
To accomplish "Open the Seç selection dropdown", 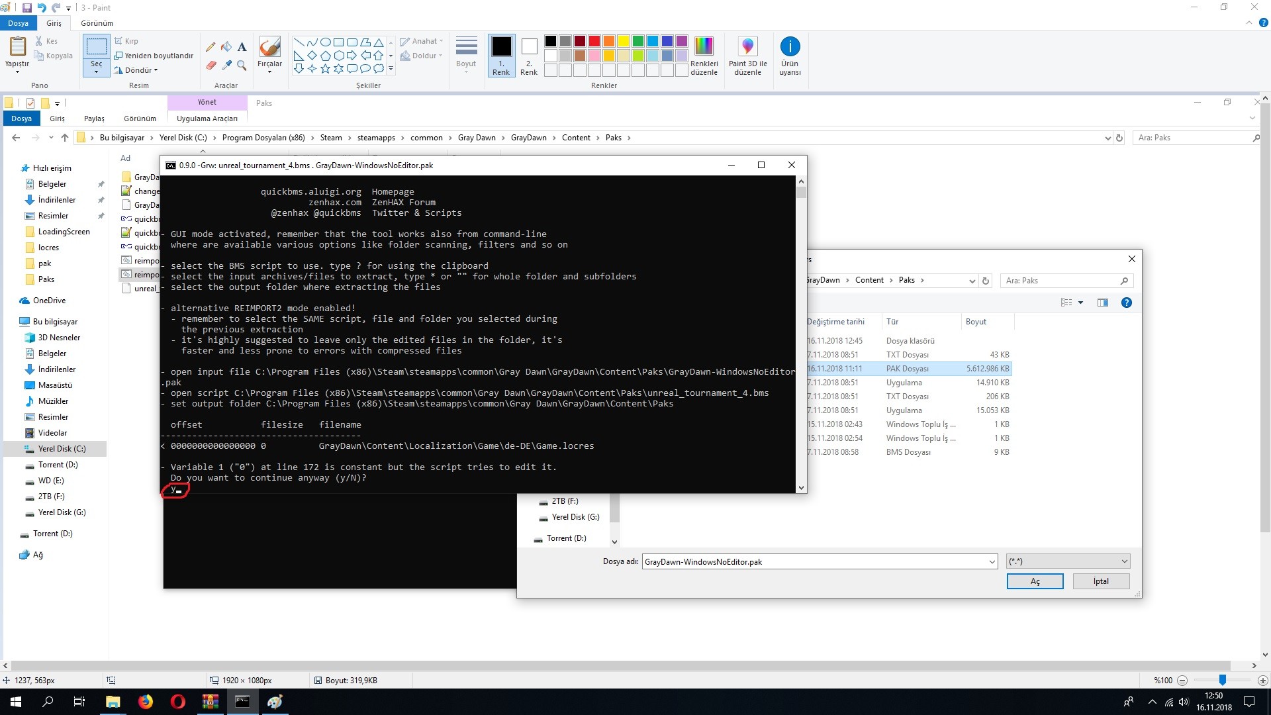I will 96,68.
